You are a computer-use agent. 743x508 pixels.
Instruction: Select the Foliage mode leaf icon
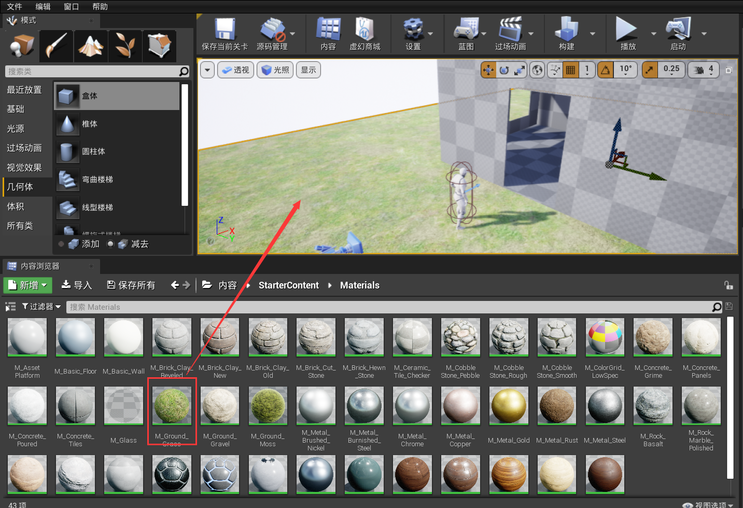click(125, 46)
